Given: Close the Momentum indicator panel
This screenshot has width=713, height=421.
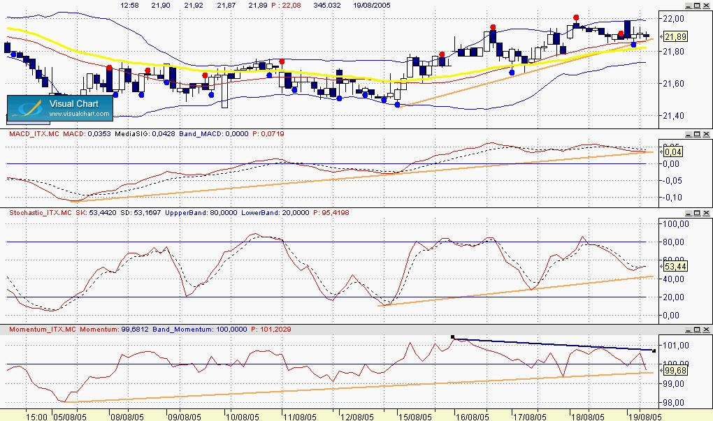Looking at the screenshot, I should (707, 328).
